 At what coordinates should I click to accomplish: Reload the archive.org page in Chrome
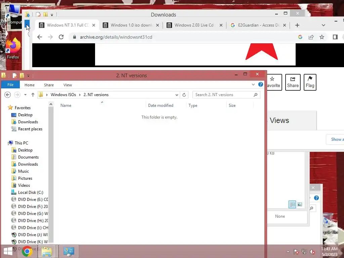point(61,37)
